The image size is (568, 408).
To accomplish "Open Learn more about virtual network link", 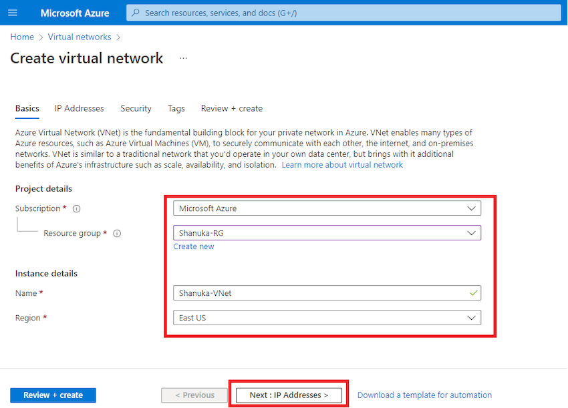I will (x=342, y=165).
